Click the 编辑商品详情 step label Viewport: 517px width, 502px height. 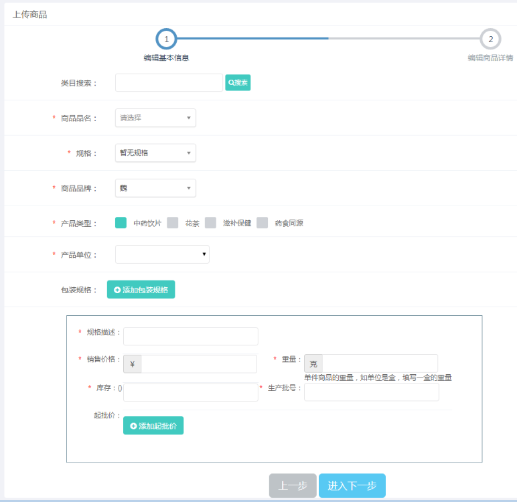click(490, 58)
